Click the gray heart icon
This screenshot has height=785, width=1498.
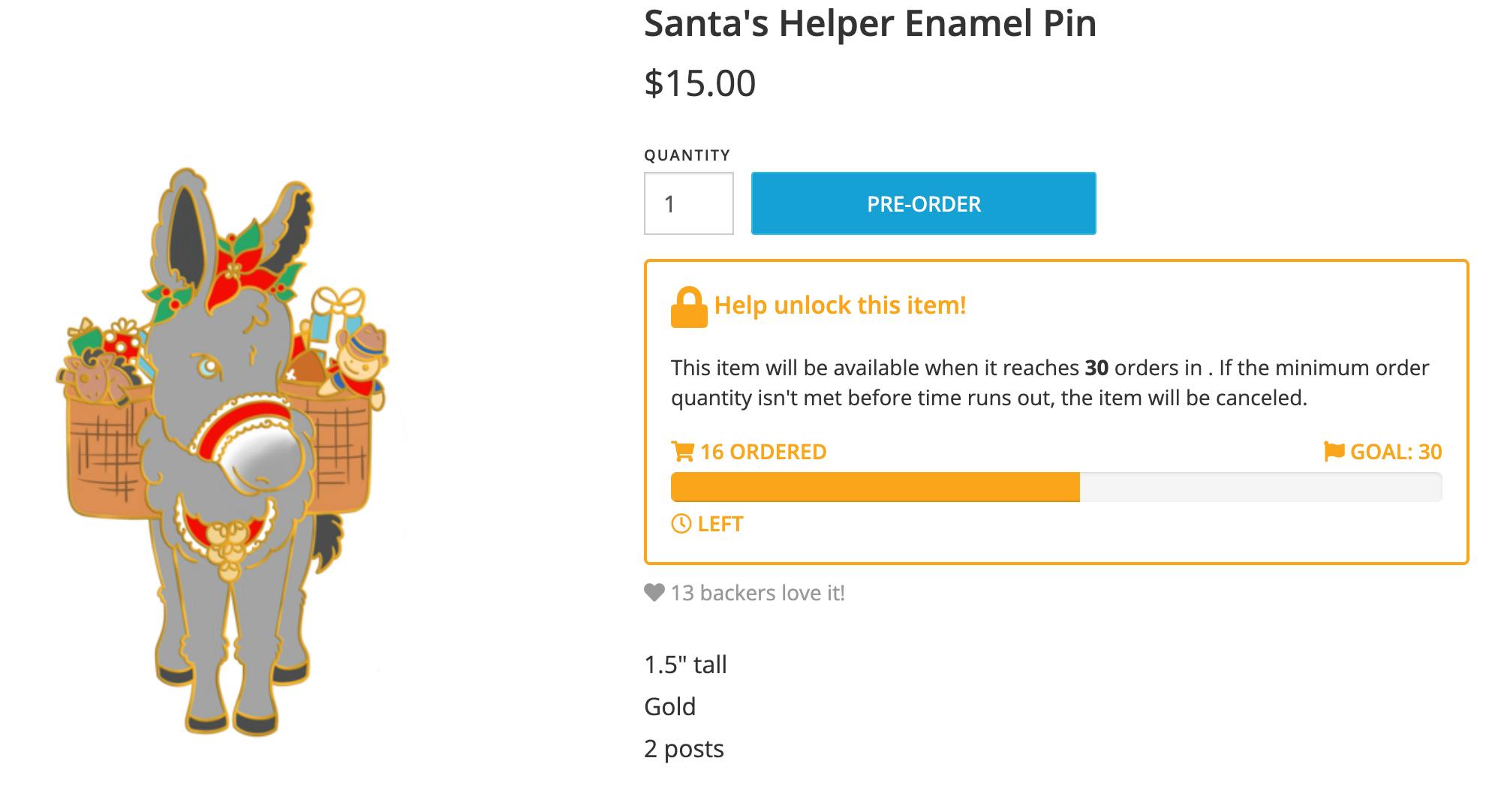[x=654, y=593]
